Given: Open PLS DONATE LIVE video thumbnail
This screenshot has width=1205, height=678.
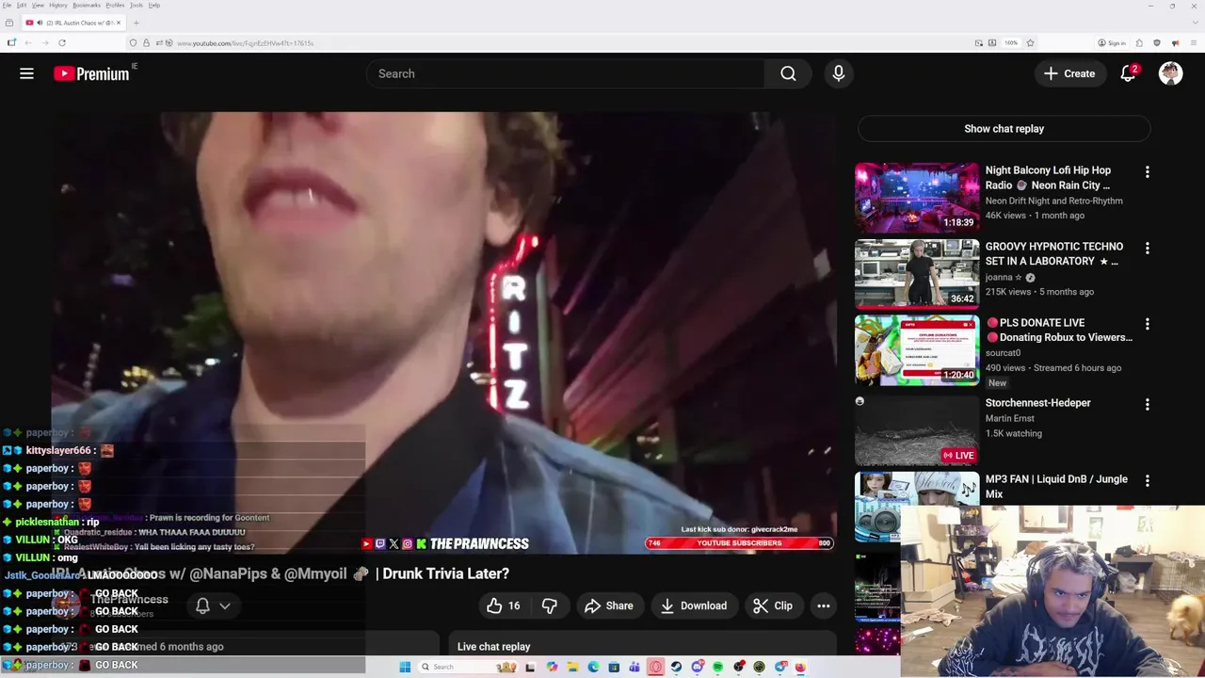Looking at the screenshot, I should tap(917, 350).
